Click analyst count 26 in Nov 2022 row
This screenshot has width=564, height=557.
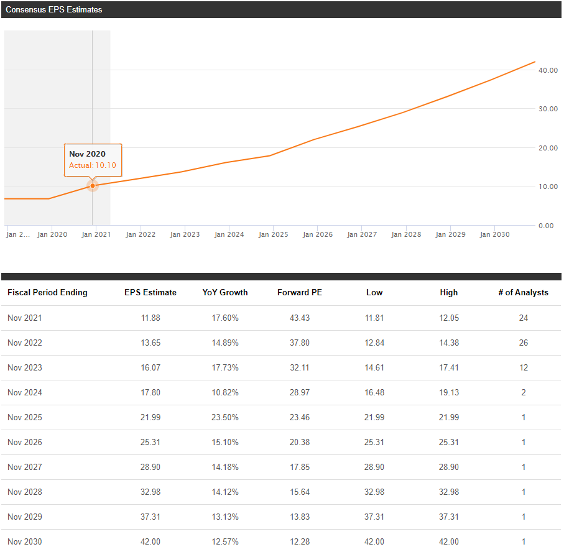[x=524, y=343]
